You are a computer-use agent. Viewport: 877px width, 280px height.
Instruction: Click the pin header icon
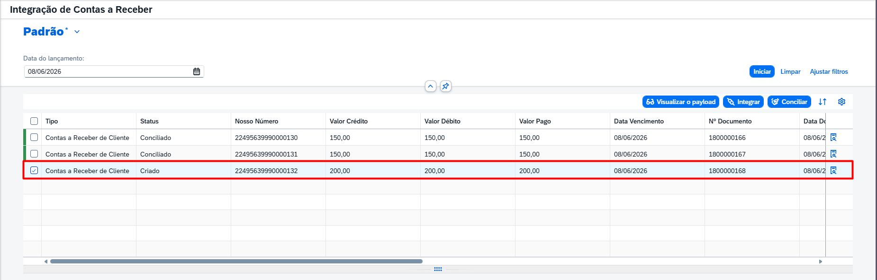coord(445,86)
